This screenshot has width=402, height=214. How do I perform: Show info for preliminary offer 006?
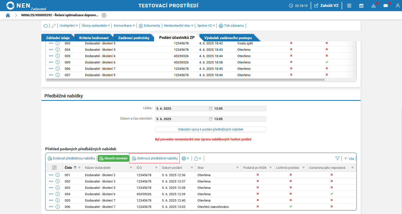(58, 207)
